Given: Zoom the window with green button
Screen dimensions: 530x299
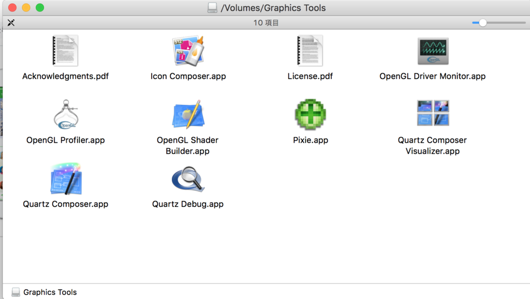Looking at the screenshot, I should tap(40, 7).
